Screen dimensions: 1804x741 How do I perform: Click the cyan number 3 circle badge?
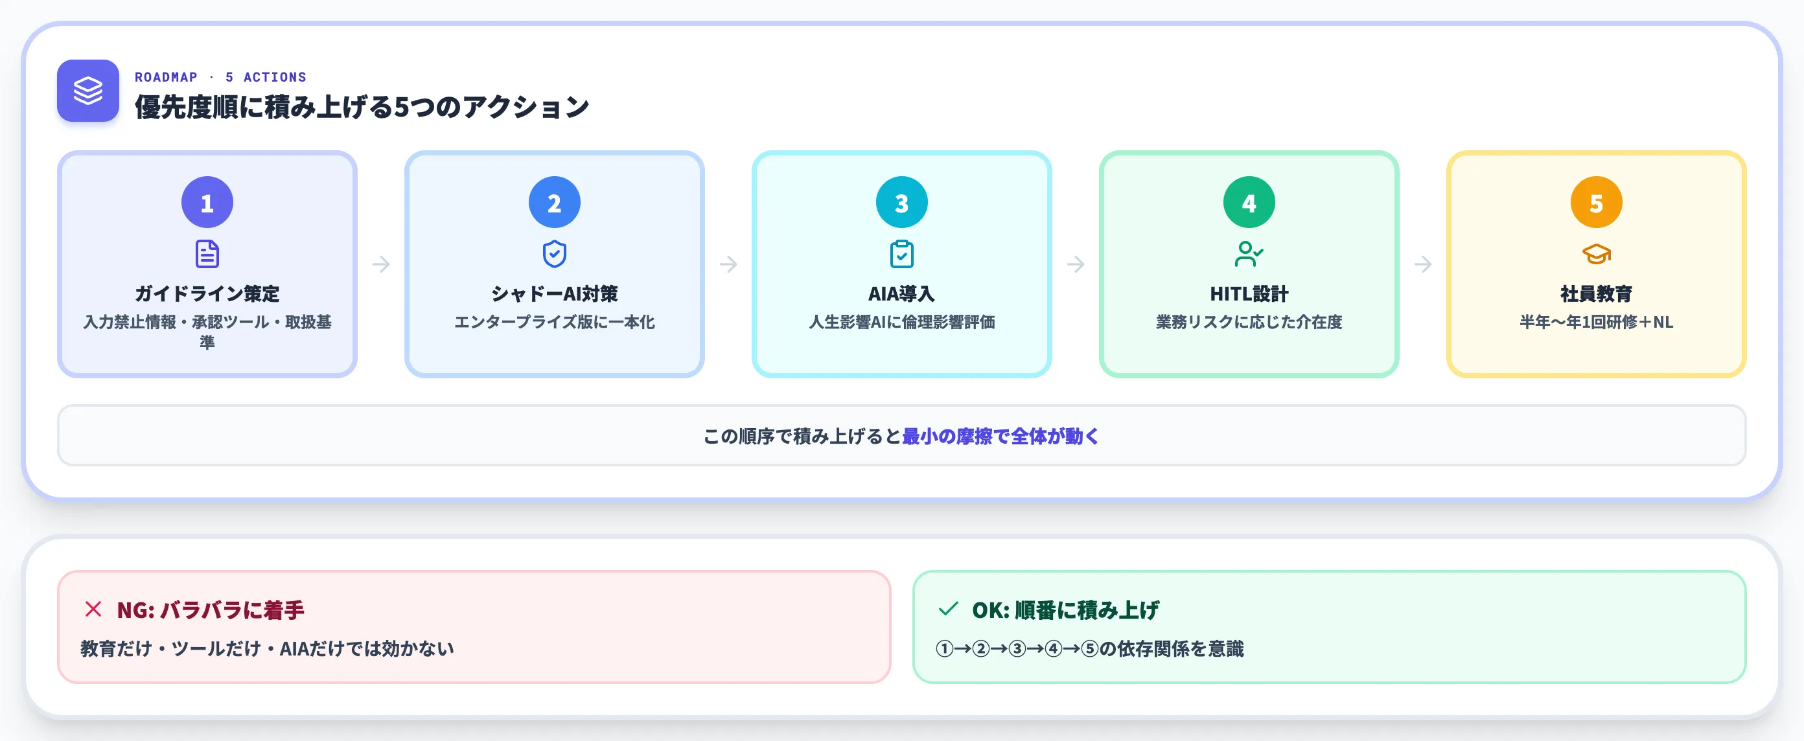point(902,202)
